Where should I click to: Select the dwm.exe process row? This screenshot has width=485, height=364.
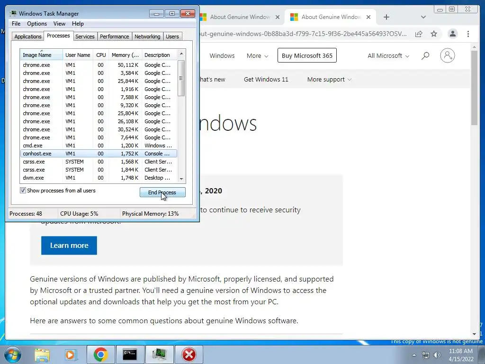[99, 178]
